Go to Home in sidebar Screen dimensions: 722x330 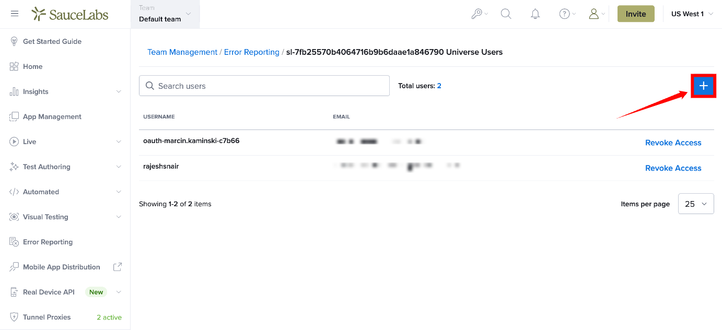(x=33, y=67)
